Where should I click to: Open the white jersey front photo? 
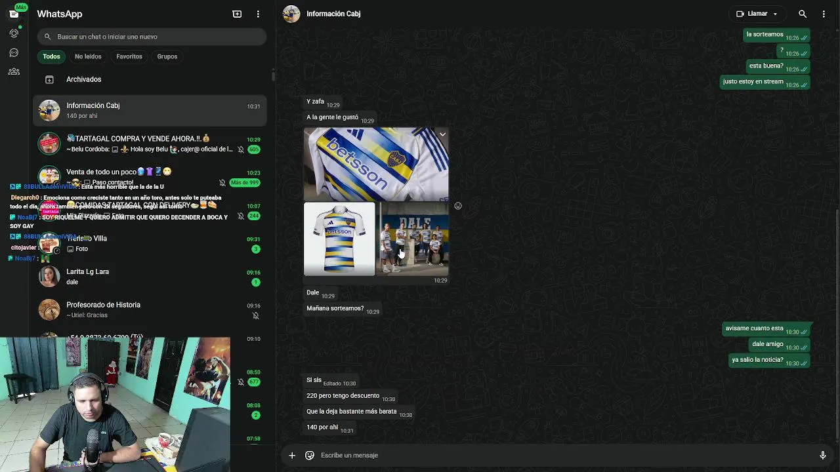339,239
